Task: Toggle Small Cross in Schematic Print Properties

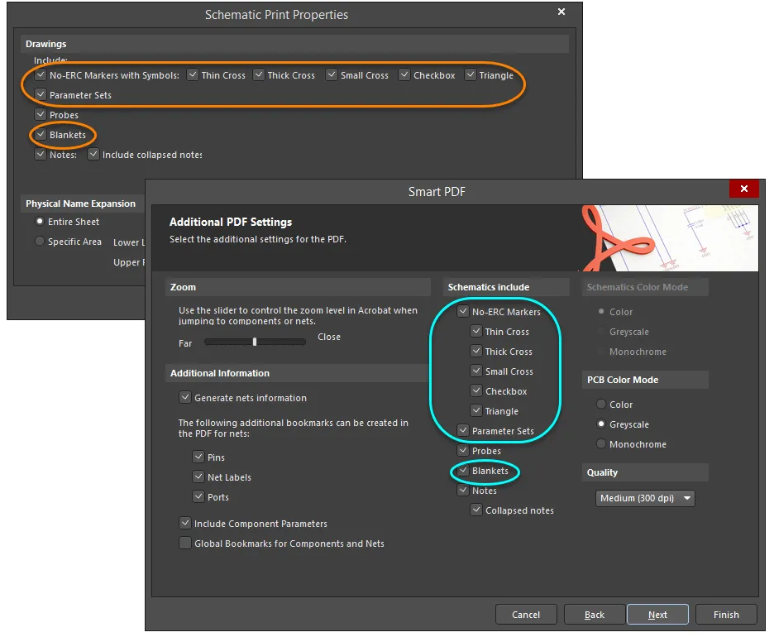Action: (332, 75)
